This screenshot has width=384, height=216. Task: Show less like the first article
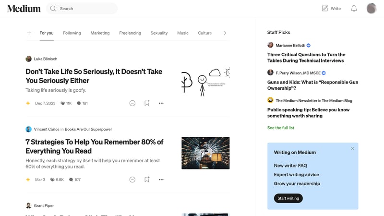pyautogui.click(x=132, y=103)
